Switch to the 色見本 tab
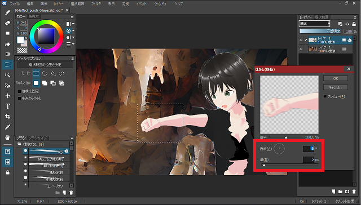 [x=34, y=16]
